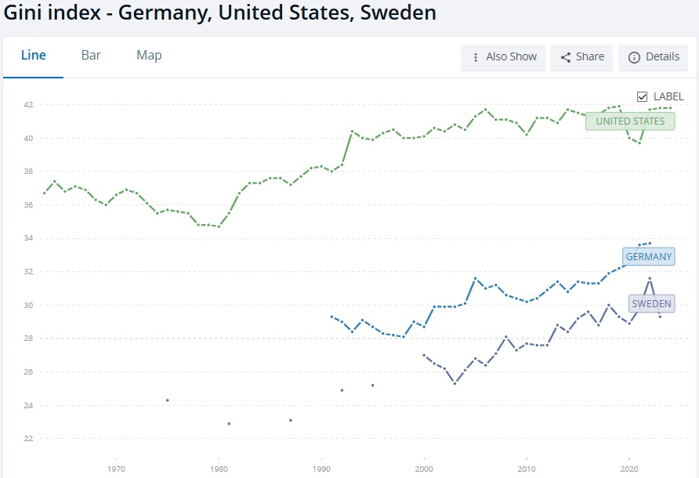Viewport: 699px width, 478px height.
Task: Click the Share button text
Action: (x=590, y=56)
